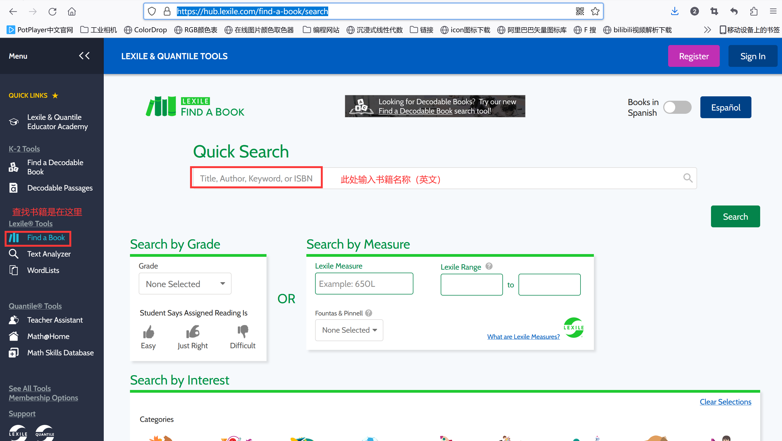Open Decodable Passages in sidebar
The height and width of the screenshot is (441, 782).
52,188
